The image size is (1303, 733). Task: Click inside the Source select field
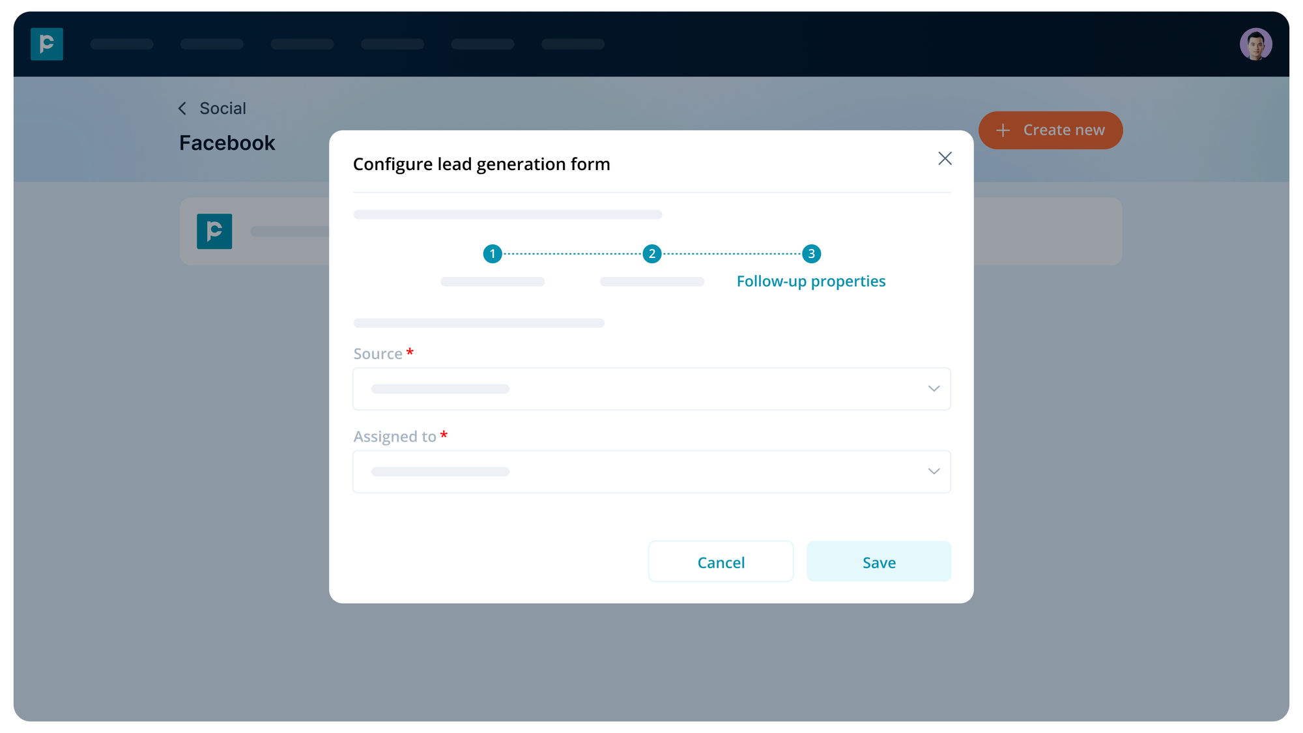coord(638,389)
